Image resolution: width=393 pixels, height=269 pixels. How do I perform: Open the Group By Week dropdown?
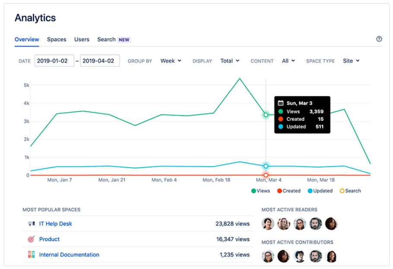[171, 61]
